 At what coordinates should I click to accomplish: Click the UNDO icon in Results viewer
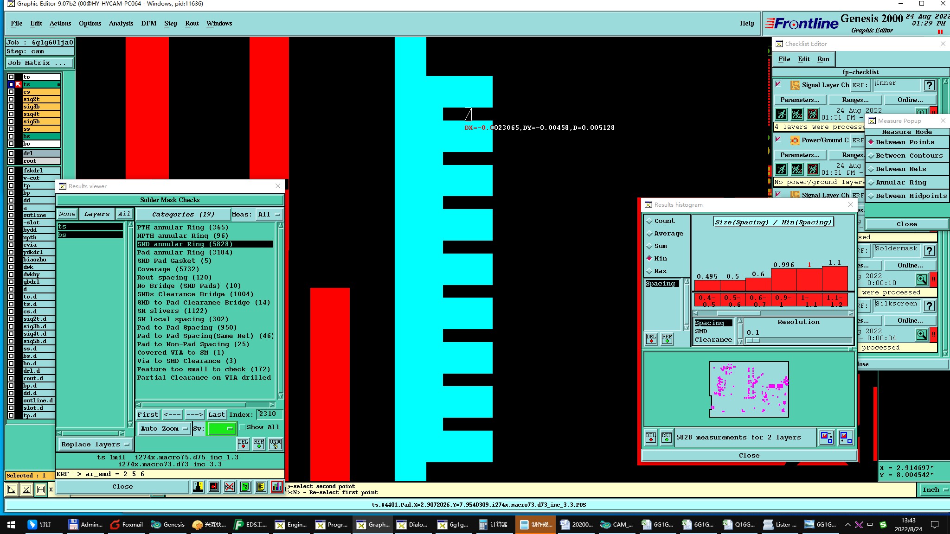tap(276, 444)
